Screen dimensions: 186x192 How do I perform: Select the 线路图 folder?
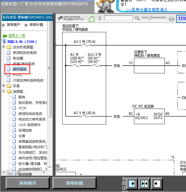coord(18,92)
